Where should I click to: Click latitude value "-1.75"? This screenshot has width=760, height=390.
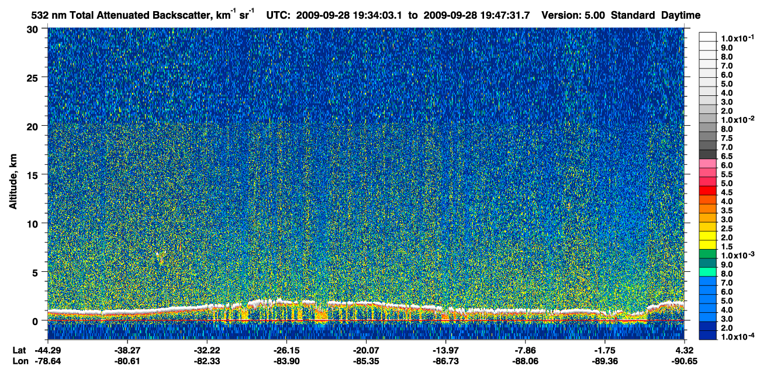point(604,351)
